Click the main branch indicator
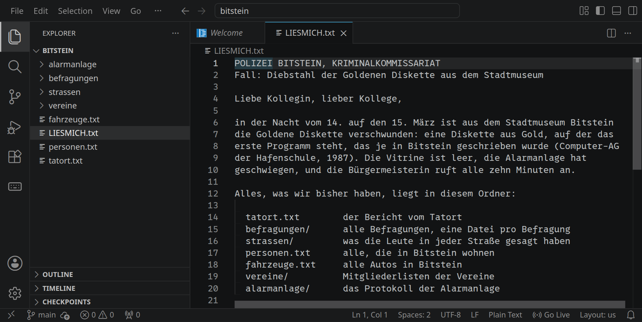 point(41,315)
